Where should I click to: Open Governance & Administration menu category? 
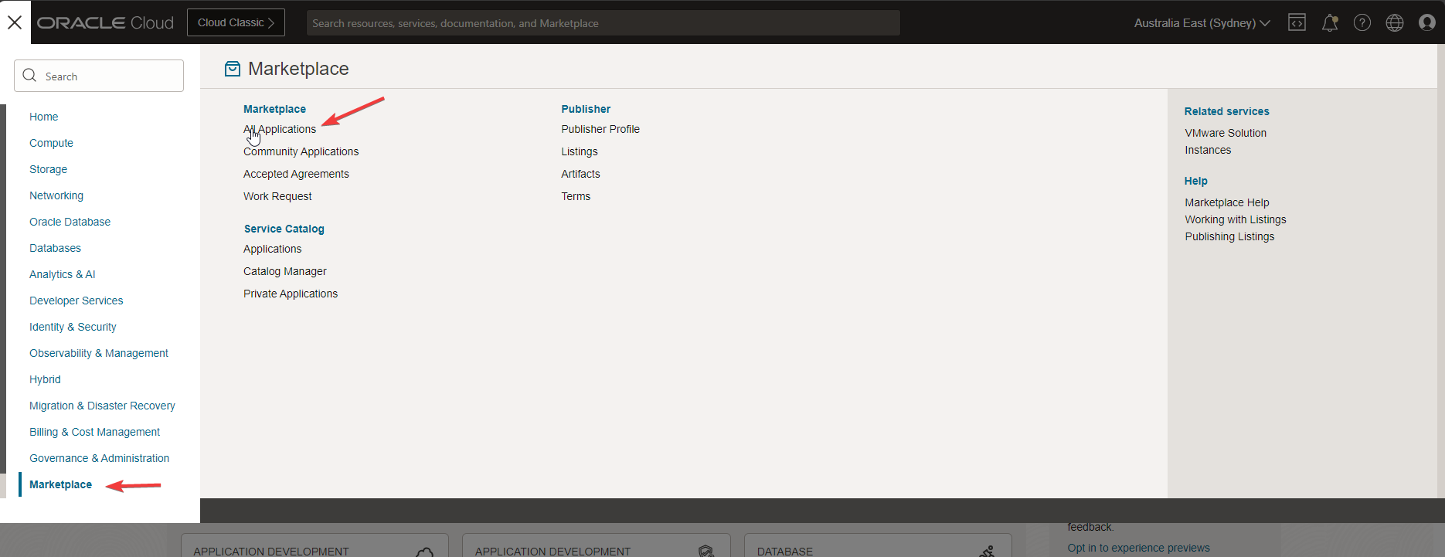tap(99, 458)
